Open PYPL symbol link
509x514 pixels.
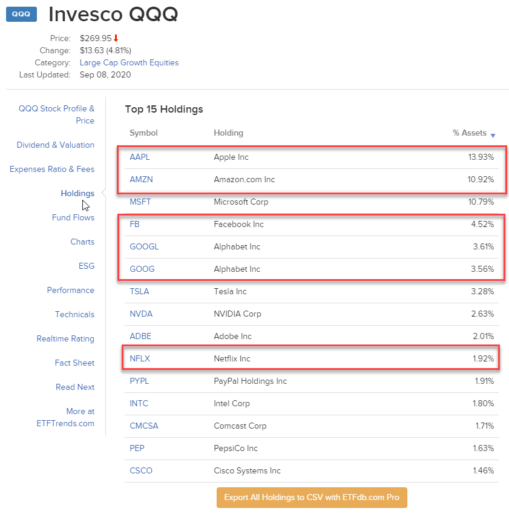pyautogui.click(x=139, y=381)
